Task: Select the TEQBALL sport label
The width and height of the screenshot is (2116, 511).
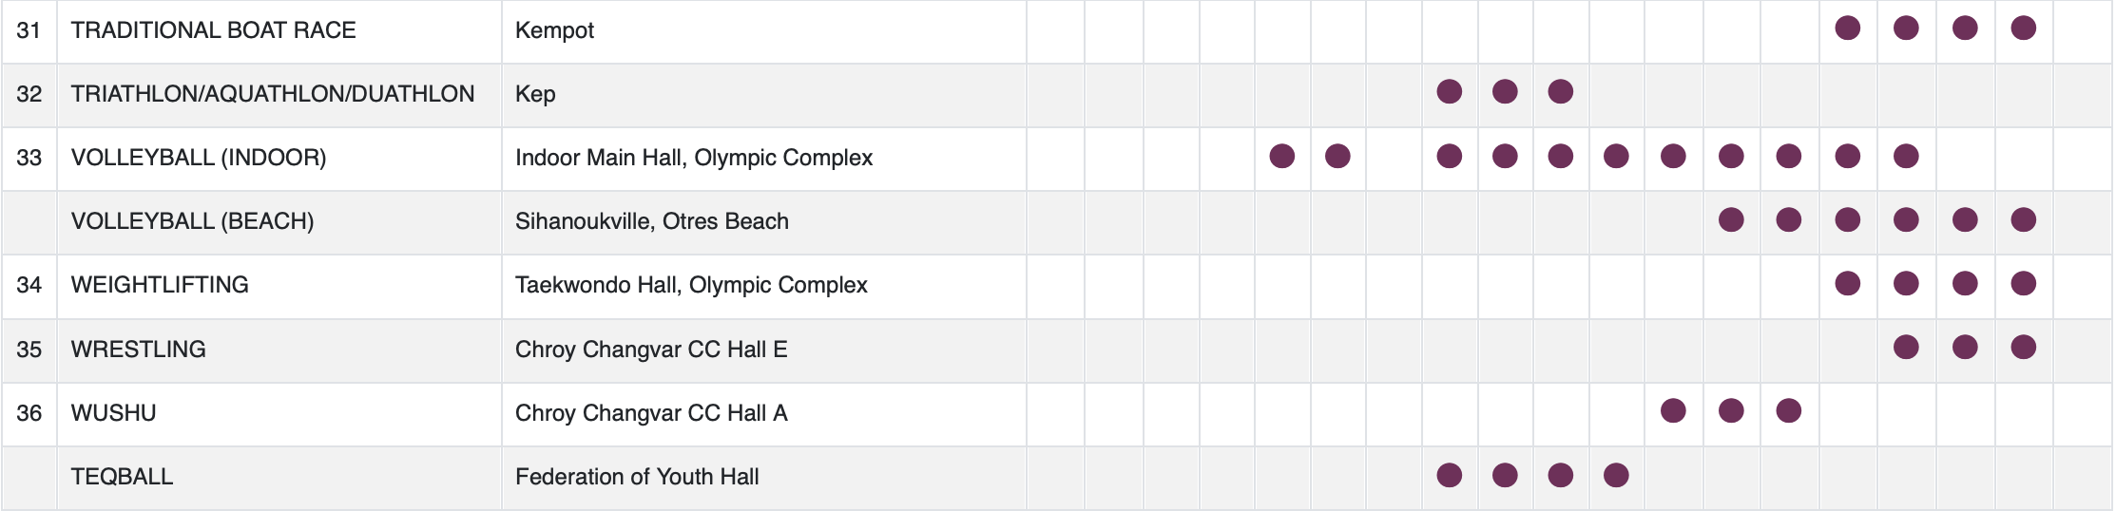Action: point(122,477)
